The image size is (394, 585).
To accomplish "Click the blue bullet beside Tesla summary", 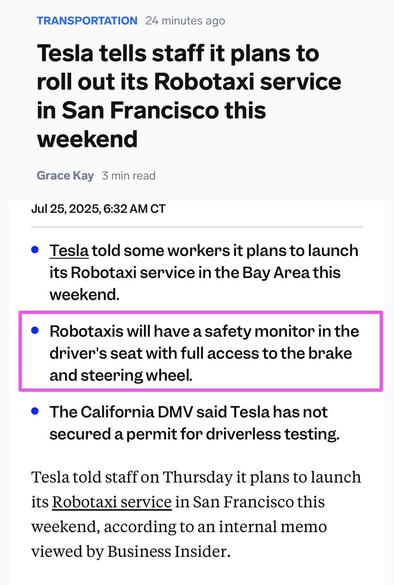I will [x=35, y=250].
